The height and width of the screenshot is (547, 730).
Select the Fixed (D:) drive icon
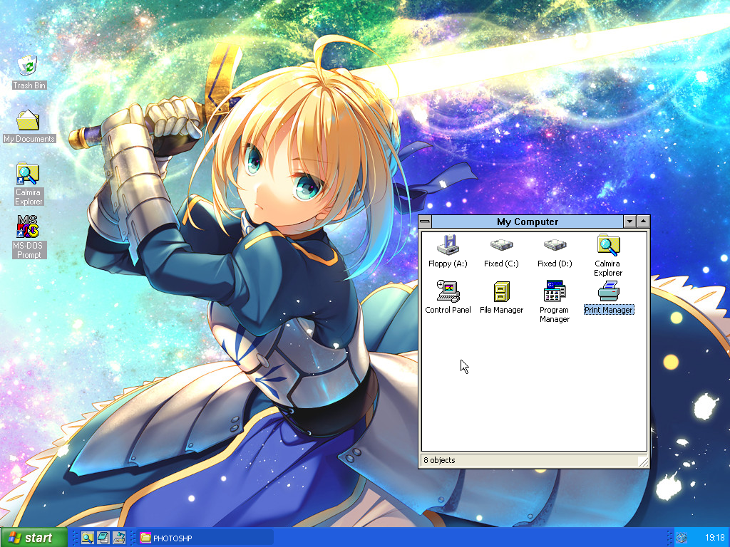click(x=555, y=246)
